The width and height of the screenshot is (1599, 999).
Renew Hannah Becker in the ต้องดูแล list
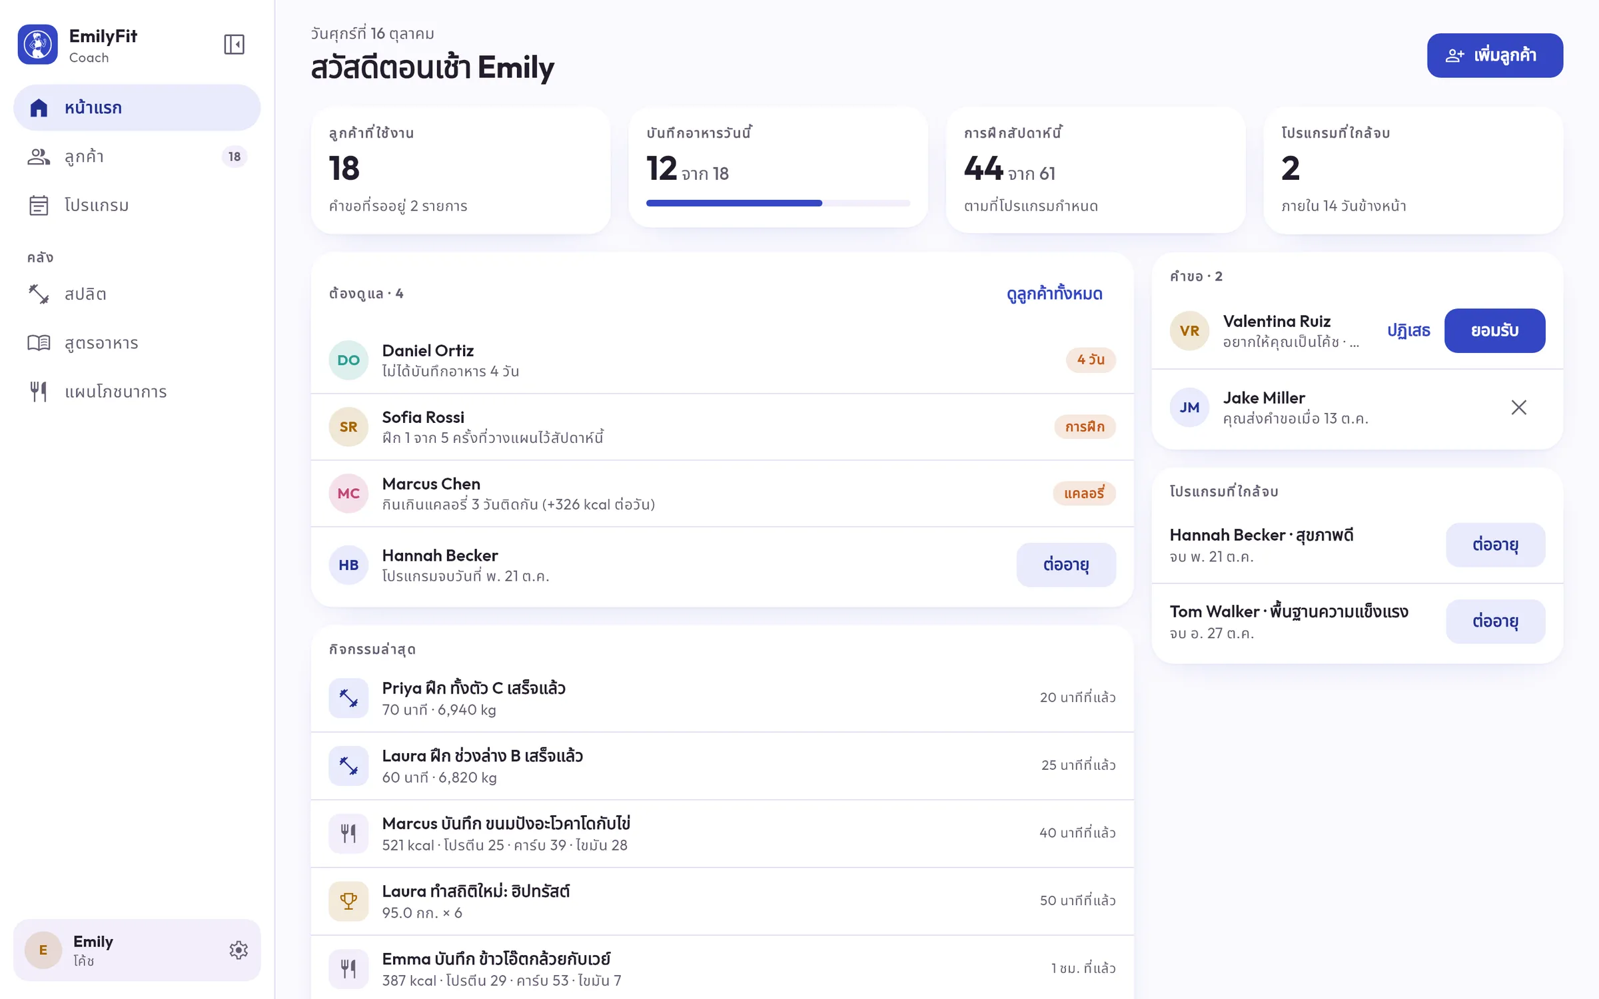click(x=1066, y=565)
